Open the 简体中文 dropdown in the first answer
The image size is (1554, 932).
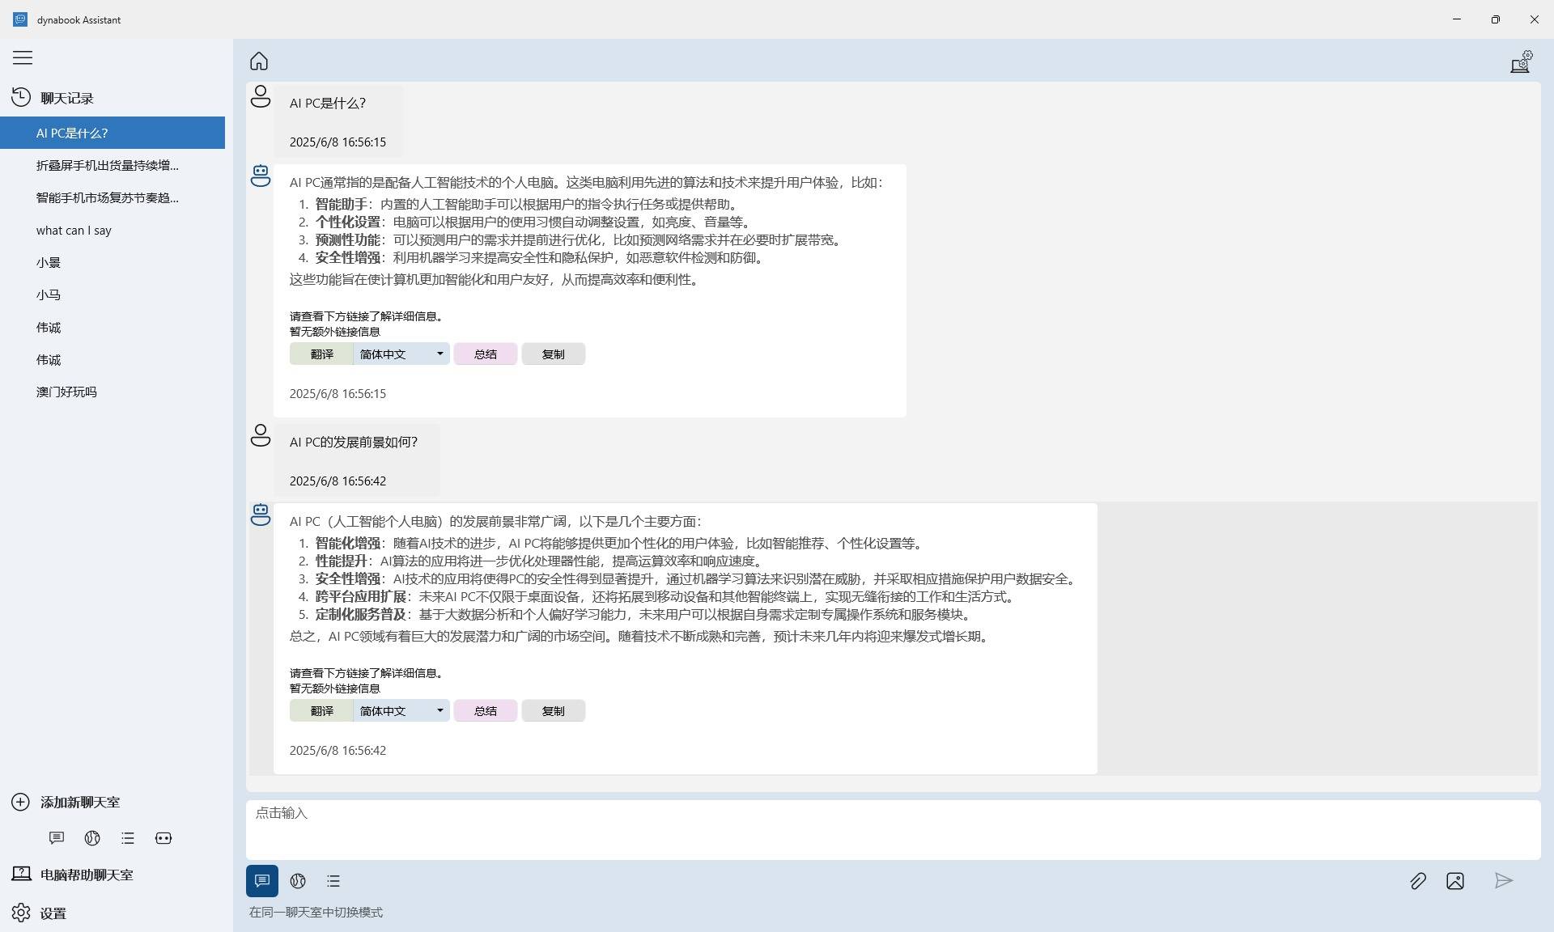click(x=401, y=354)
